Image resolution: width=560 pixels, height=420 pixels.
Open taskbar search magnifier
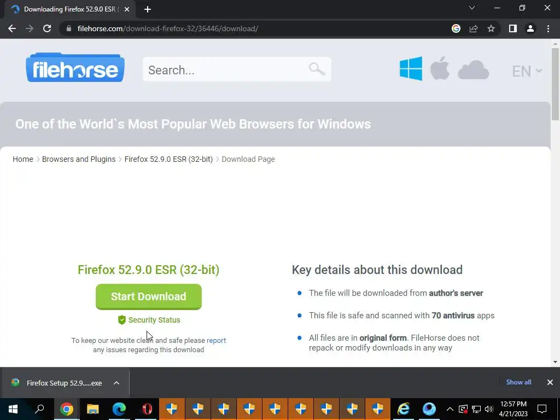[39, 409]
